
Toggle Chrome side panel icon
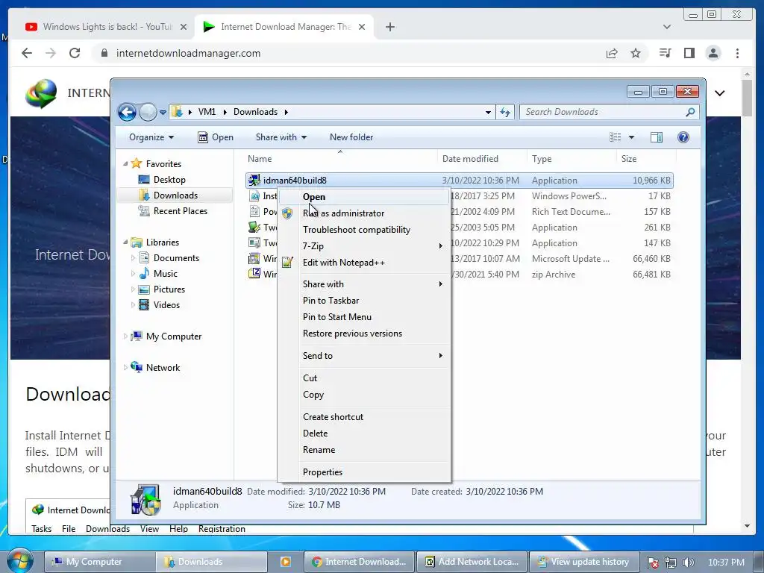click(689, 53)
